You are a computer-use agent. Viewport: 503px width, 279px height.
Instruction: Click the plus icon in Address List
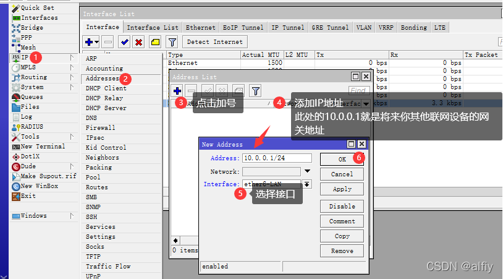[177, 91]
